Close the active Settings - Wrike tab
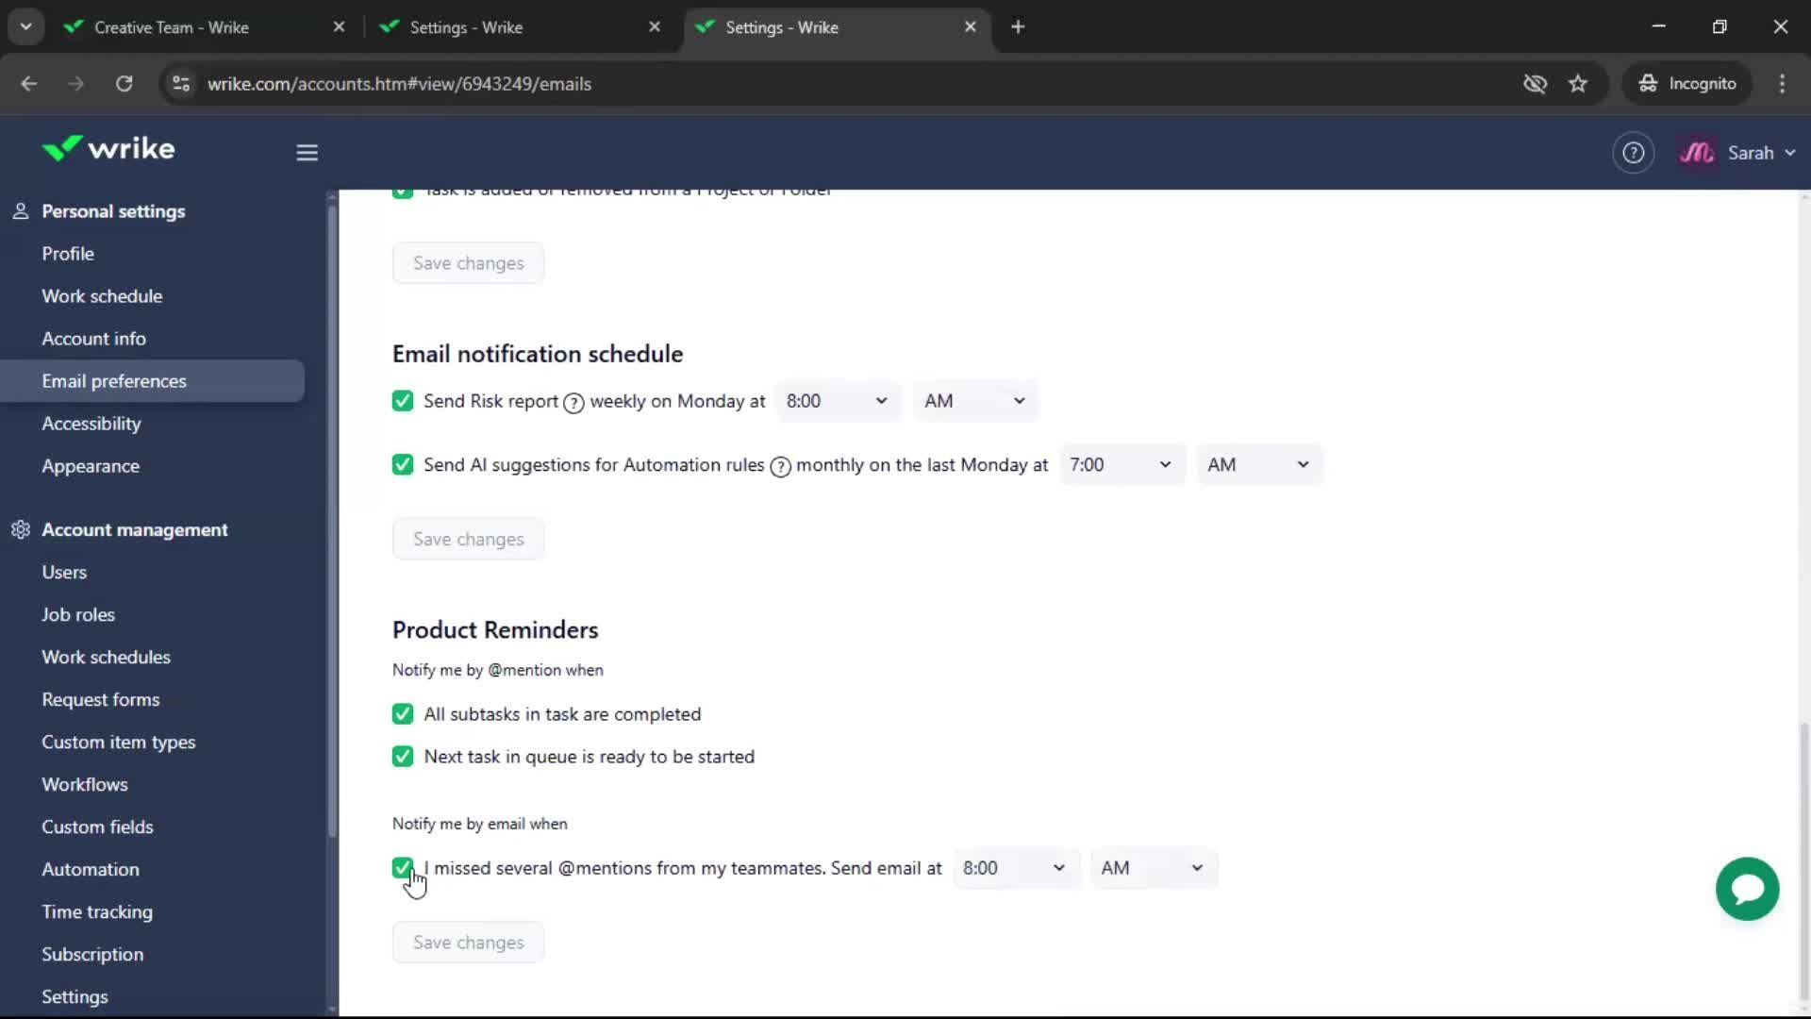The height and width of the screenshot is (1019, 1811). point(970,27)
